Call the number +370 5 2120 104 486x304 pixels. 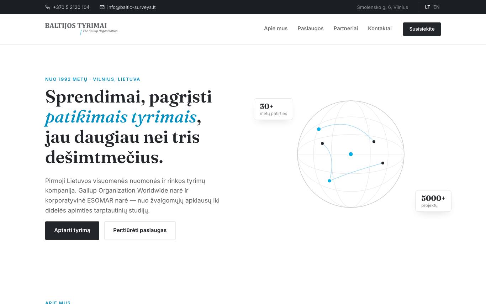(71, 7)
